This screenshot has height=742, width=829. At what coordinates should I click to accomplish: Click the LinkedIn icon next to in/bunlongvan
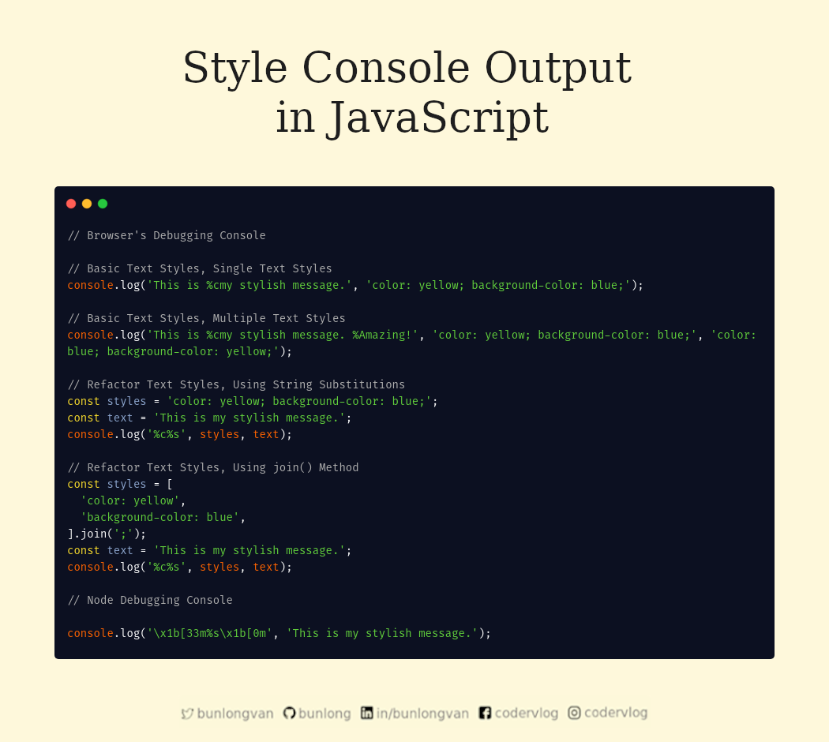366,713
